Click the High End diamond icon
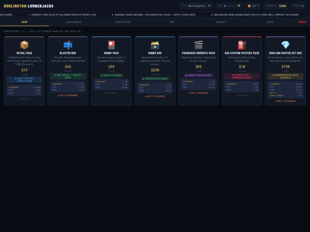 pyautogui.click(x=285, y=45)
